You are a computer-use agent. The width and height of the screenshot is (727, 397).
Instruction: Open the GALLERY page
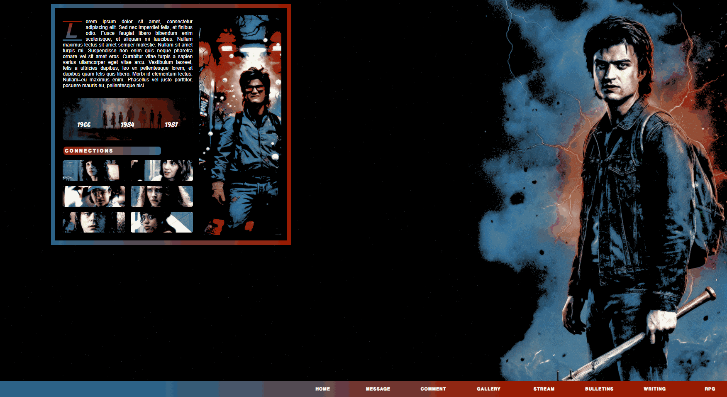click(488, 389)
